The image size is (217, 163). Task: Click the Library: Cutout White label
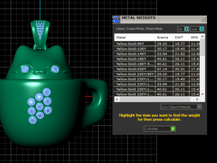pyautogui.click(x=139, y=29)
